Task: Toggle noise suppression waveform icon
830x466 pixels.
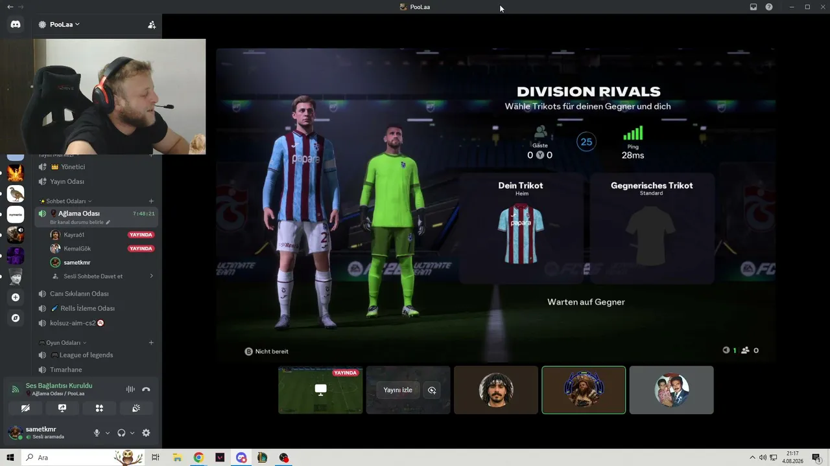Action: [x=130, y=389]
